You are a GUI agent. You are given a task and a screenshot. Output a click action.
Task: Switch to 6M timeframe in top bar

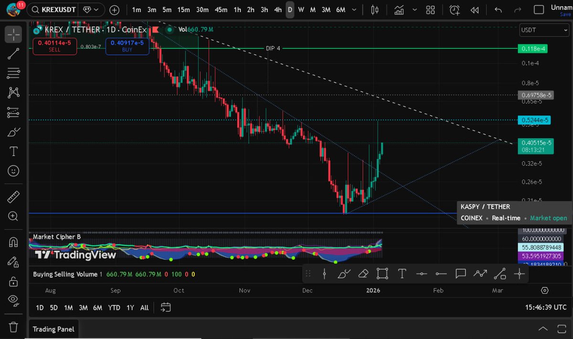coord(340,10)
